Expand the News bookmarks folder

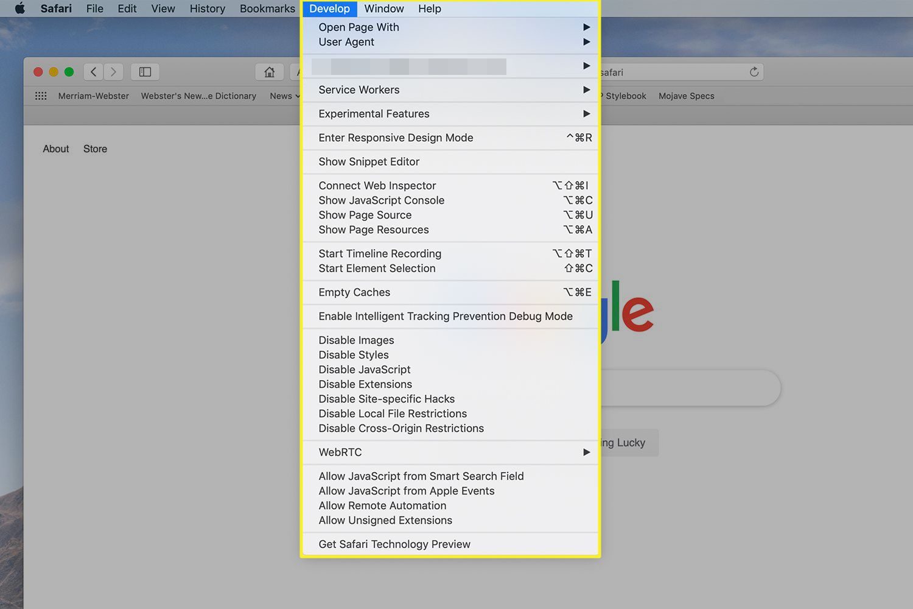285,96
